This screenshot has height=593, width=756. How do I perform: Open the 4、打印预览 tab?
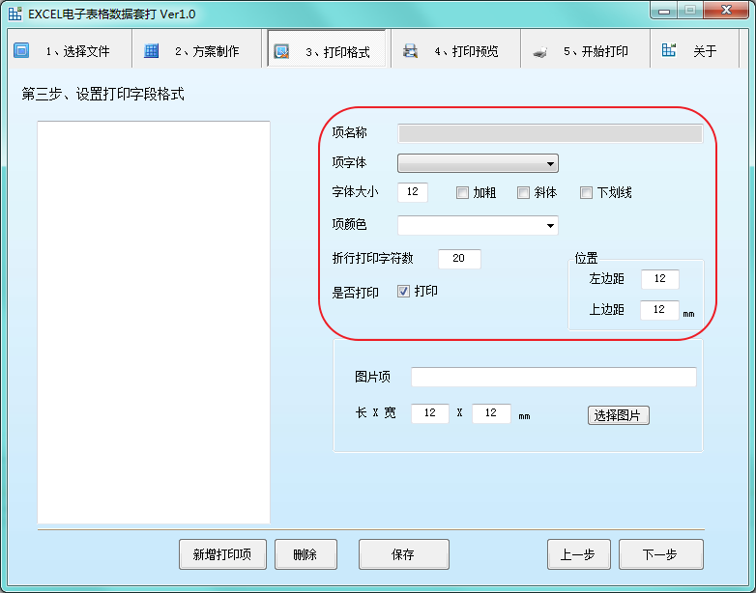pyautogui.click(x=455, y=48)
